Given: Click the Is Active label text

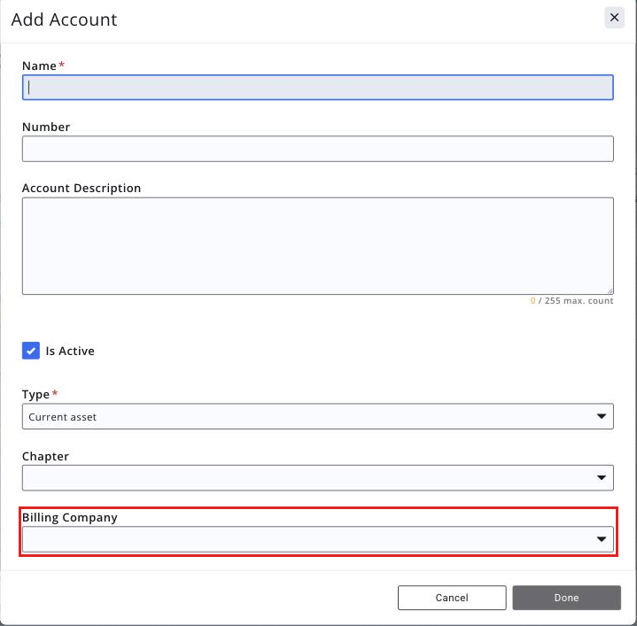Looking at the screenshot, I should 70,351.
